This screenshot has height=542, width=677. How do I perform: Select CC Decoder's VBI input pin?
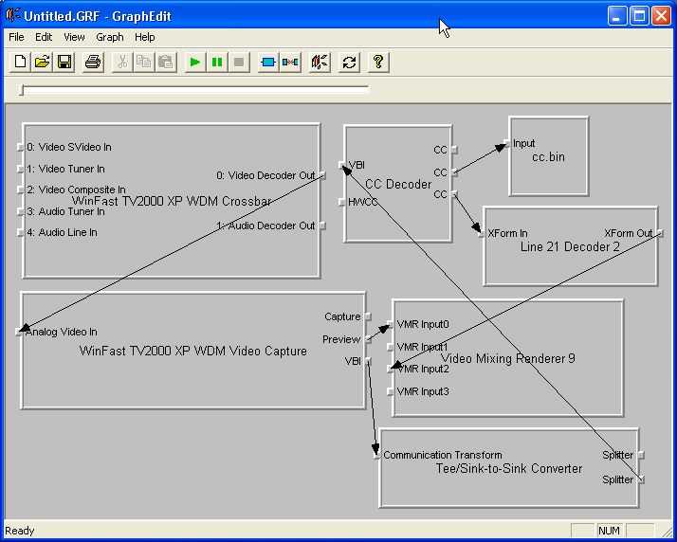pos(341,165)
